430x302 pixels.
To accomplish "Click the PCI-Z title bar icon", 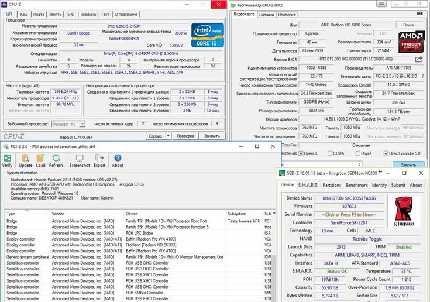I will coord(6,147).
